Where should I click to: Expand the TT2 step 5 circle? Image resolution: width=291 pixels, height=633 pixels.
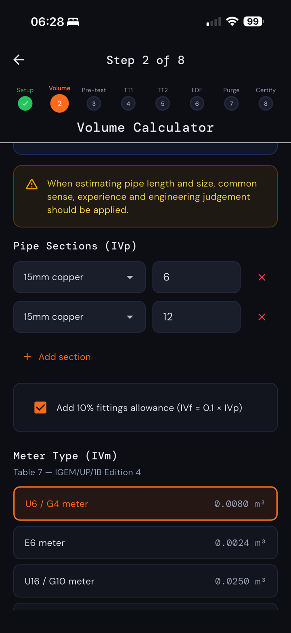click(x=162, y=103)
